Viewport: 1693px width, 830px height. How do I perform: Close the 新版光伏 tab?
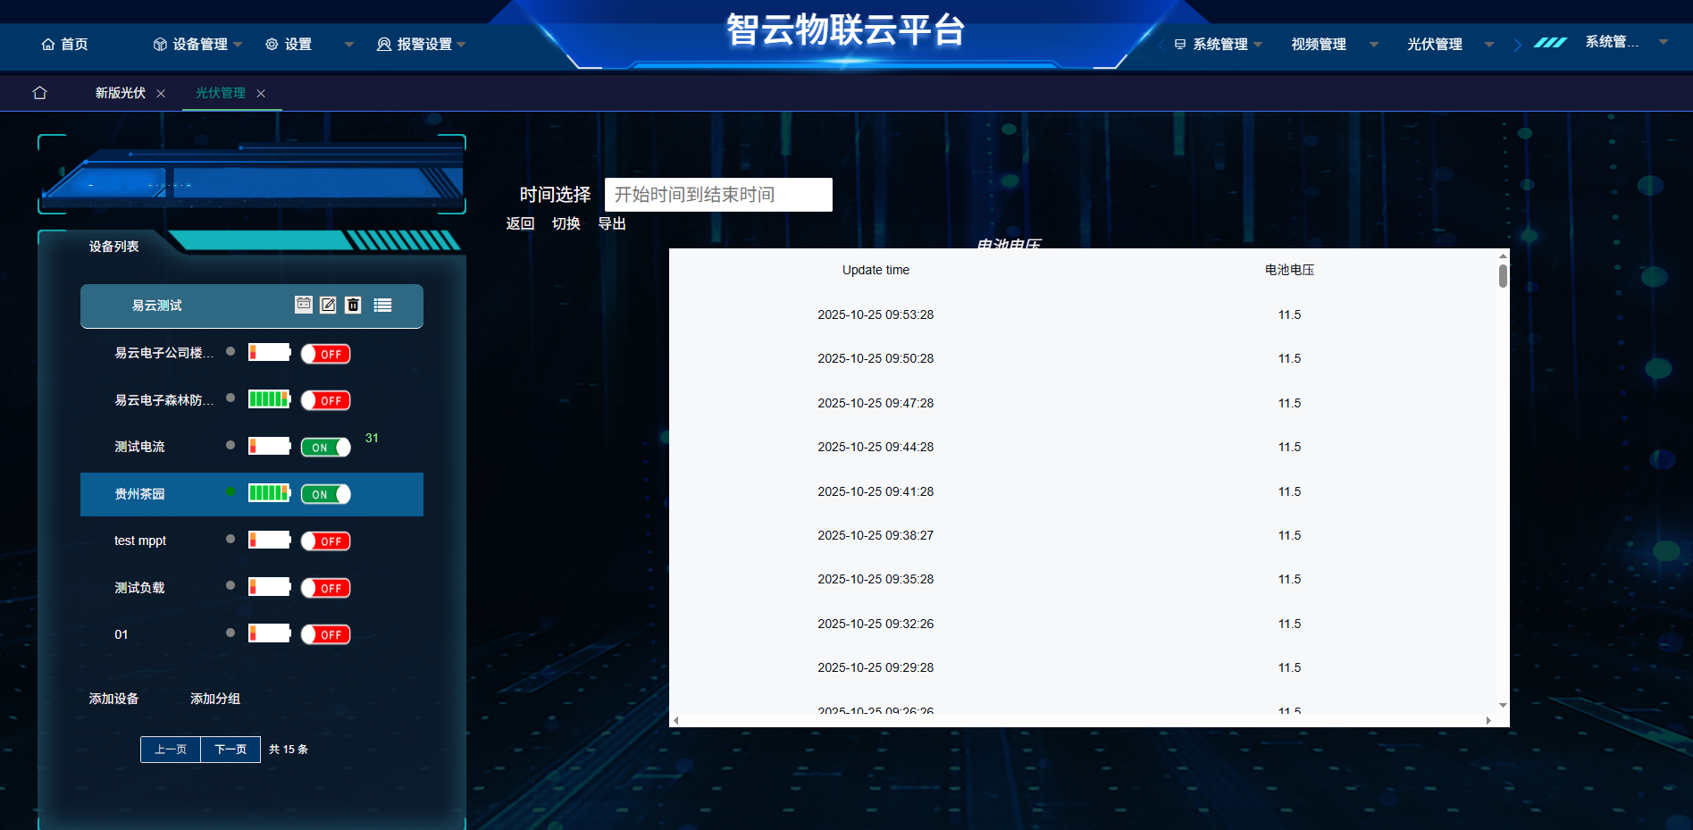click(x=161, y=93)
